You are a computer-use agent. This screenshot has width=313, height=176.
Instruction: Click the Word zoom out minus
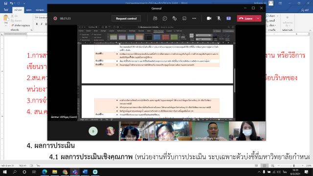pos(279,166)
